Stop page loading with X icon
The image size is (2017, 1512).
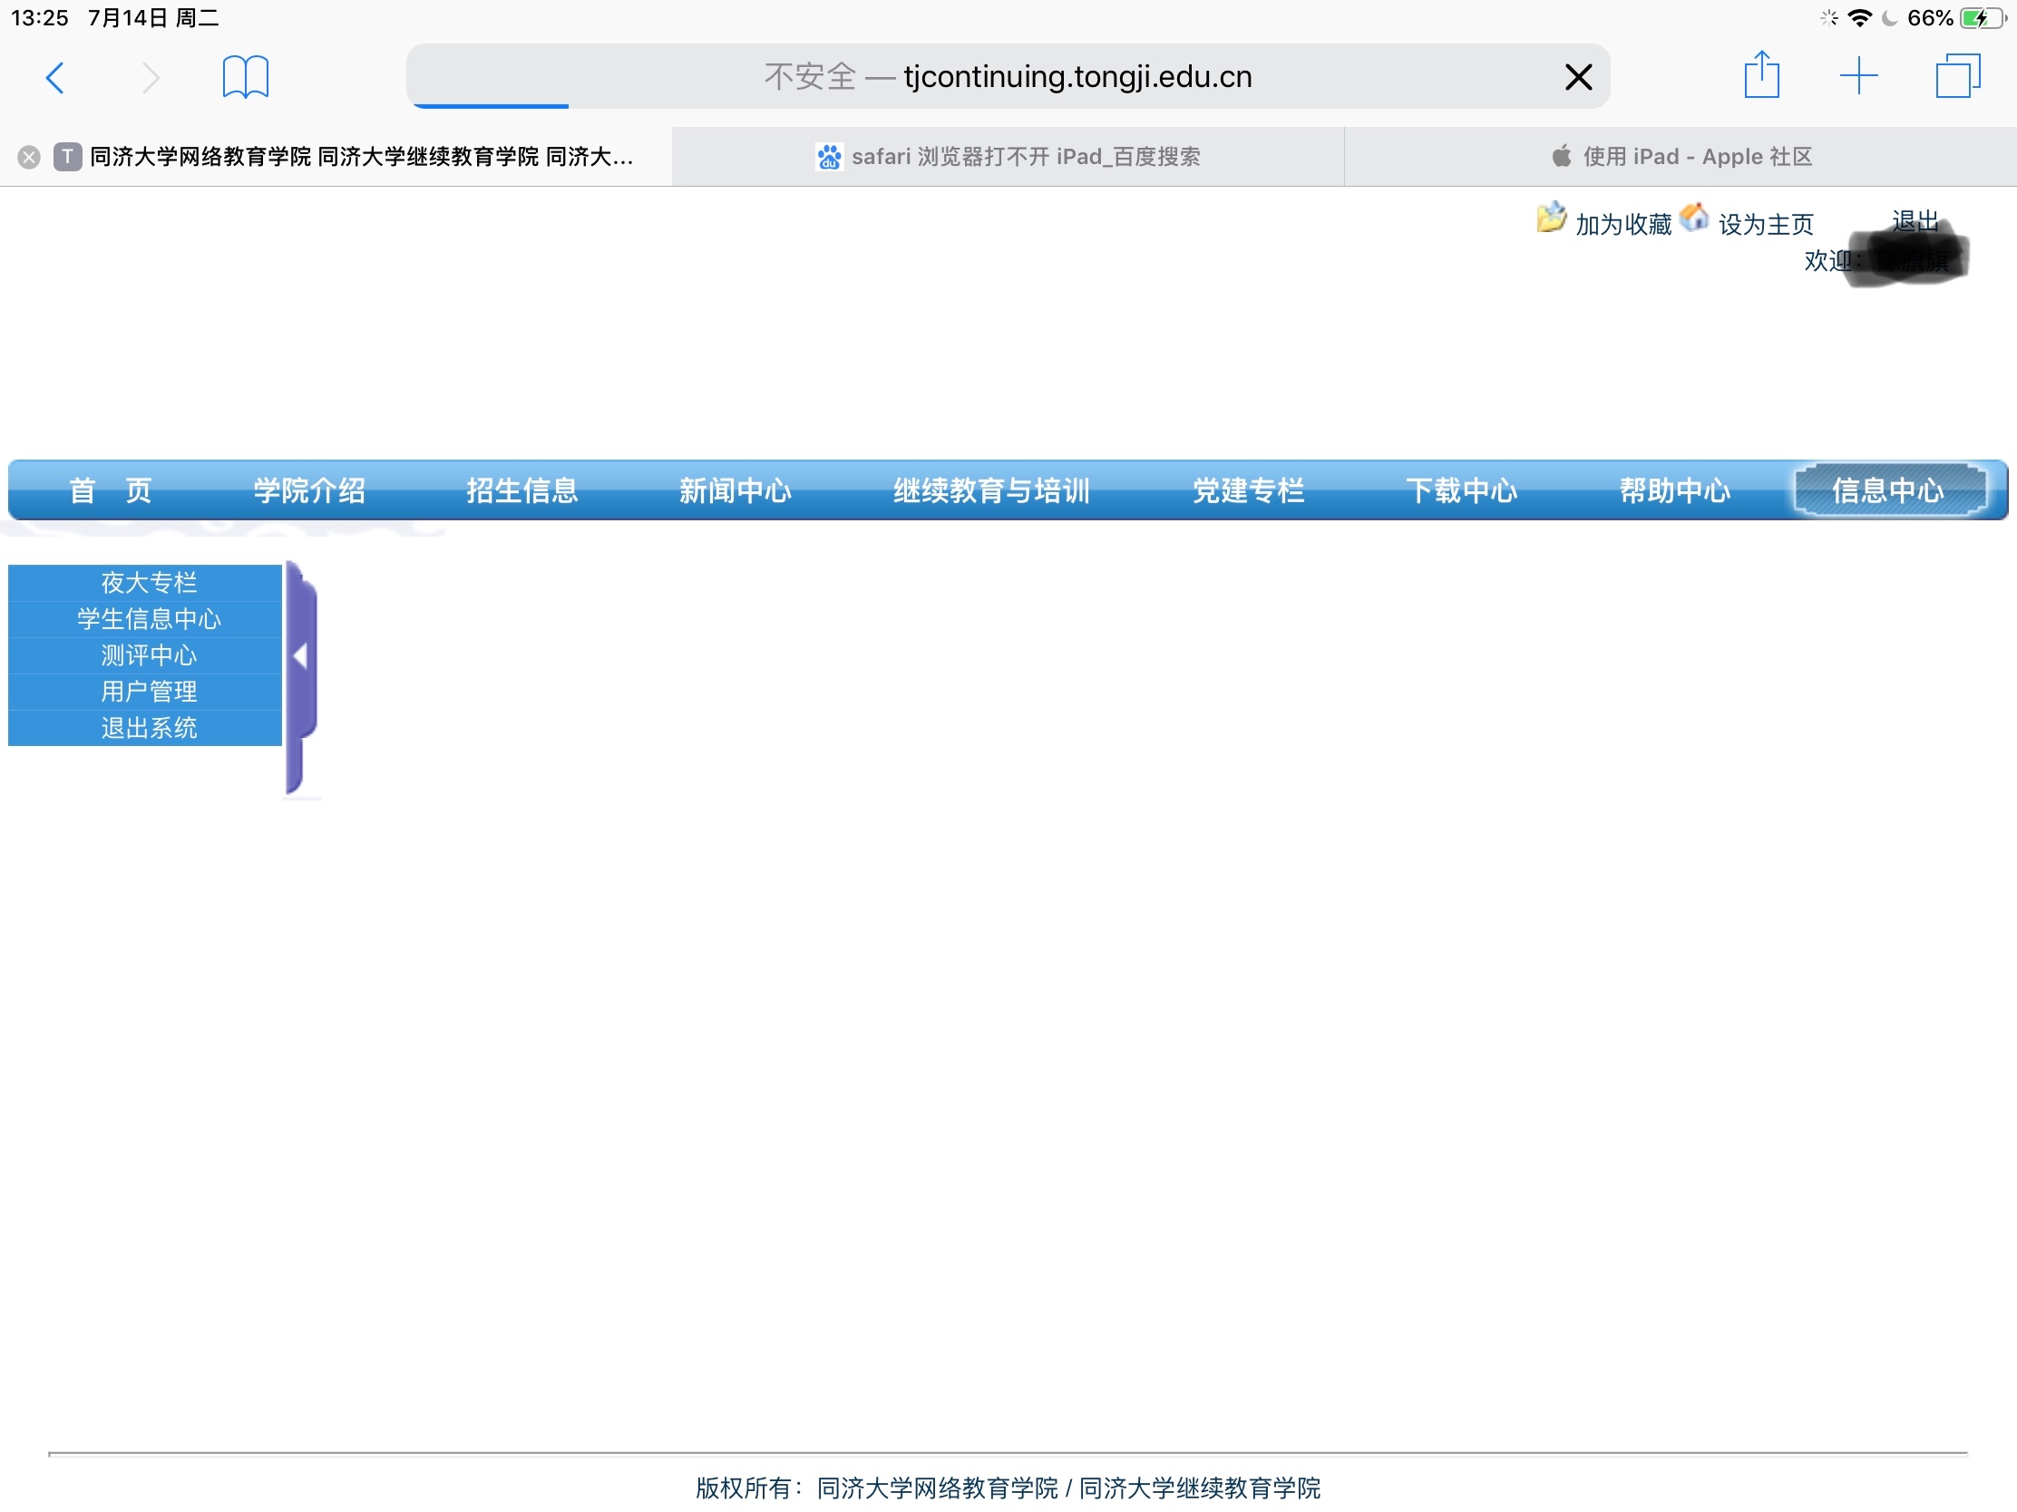tap(1577, 77)
